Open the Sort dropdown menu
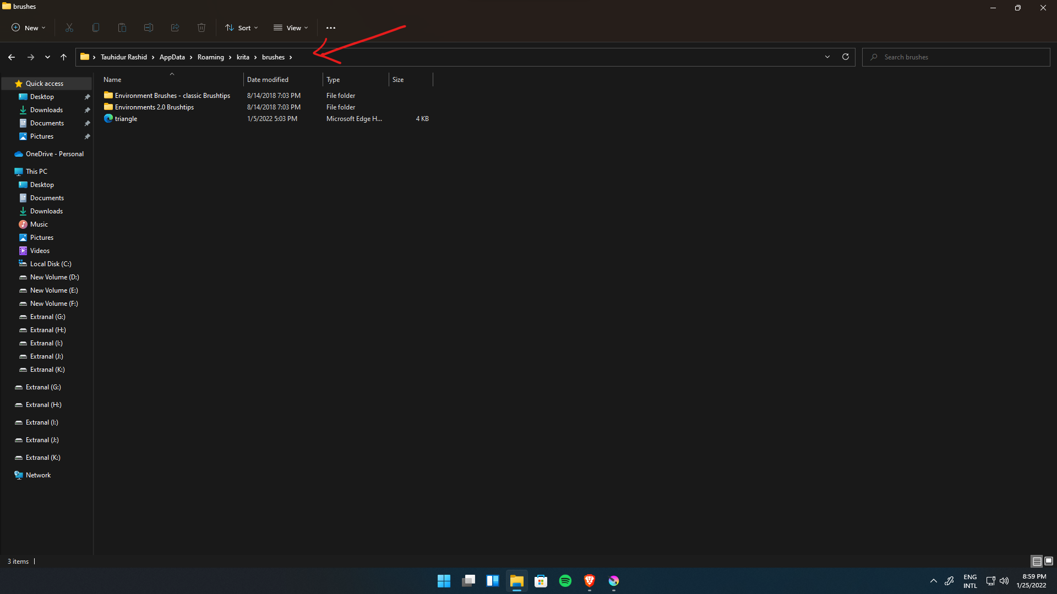Image resolution: width=1057 pixels, height=594 pixels. point(242,28)
